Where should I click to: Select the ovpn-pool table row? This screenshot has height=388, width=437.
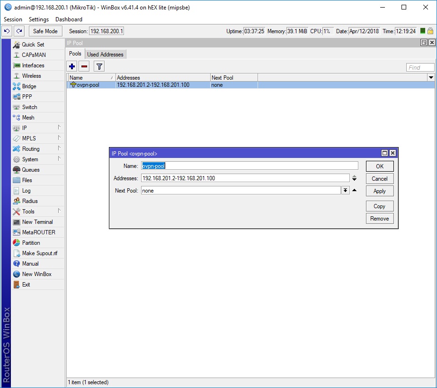pos(142,85)
